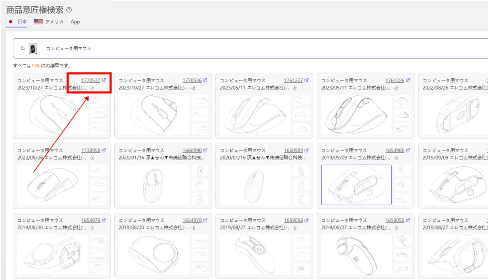The image size is (488, 280).
Task: Click date text 2019/09/09 on card 1654986
Action: pos(334,158)
